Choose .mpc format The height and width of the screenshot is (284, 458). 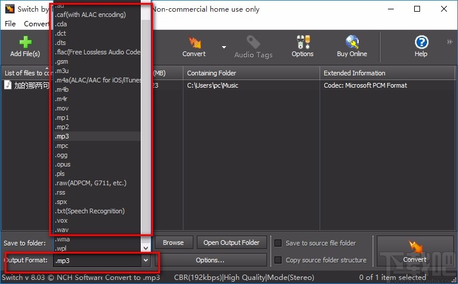click(x=97, y=146)
